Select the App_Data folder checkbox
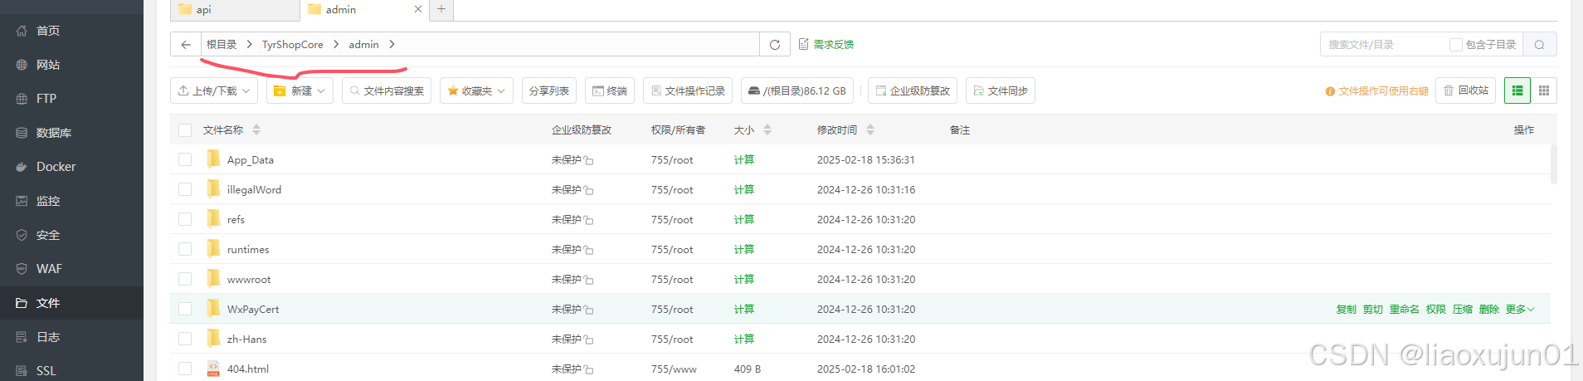 [x=185, y=159]
